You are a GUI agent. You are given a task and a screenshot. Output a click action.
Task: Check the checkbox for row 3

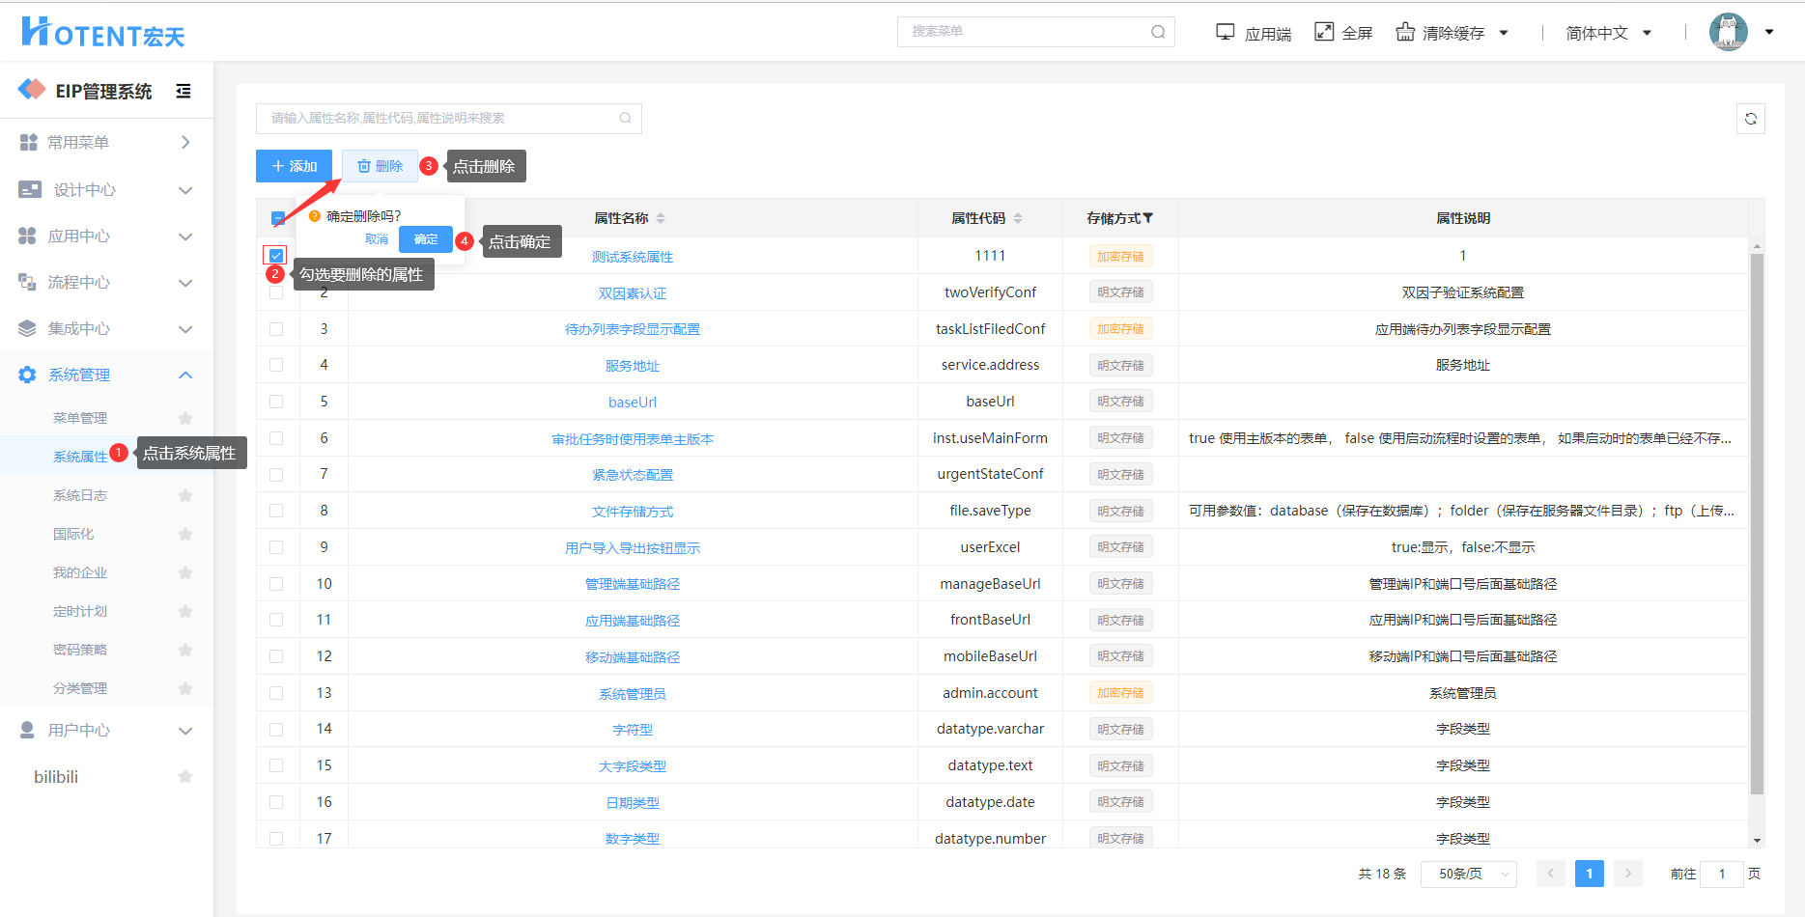click(276, 329)
